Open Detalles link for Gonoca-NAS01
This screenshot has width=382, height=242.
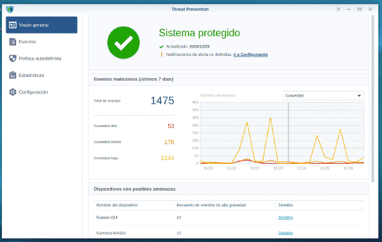[x=285, y=232]
